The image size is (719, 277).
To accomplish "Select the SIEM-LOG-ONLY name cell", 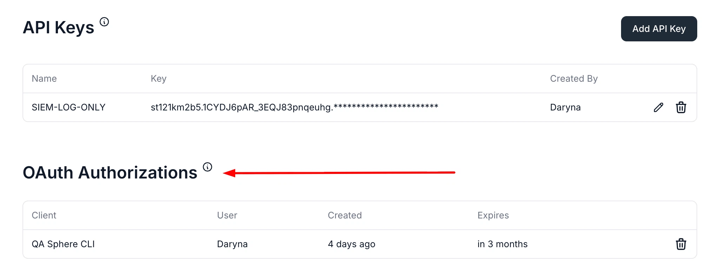I will point(68,107).
